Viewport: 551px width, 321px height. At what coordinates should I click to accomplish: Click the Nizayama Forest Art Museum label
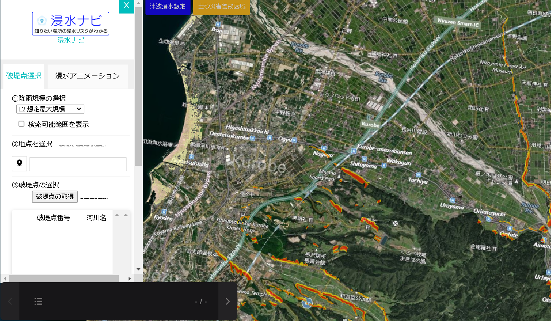click(503, 67)
